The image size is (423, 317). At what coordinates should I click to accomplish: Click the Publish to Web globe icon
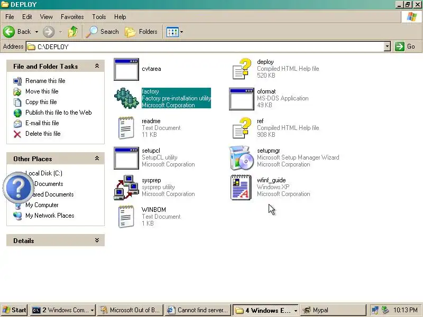[x=17, y=113]
